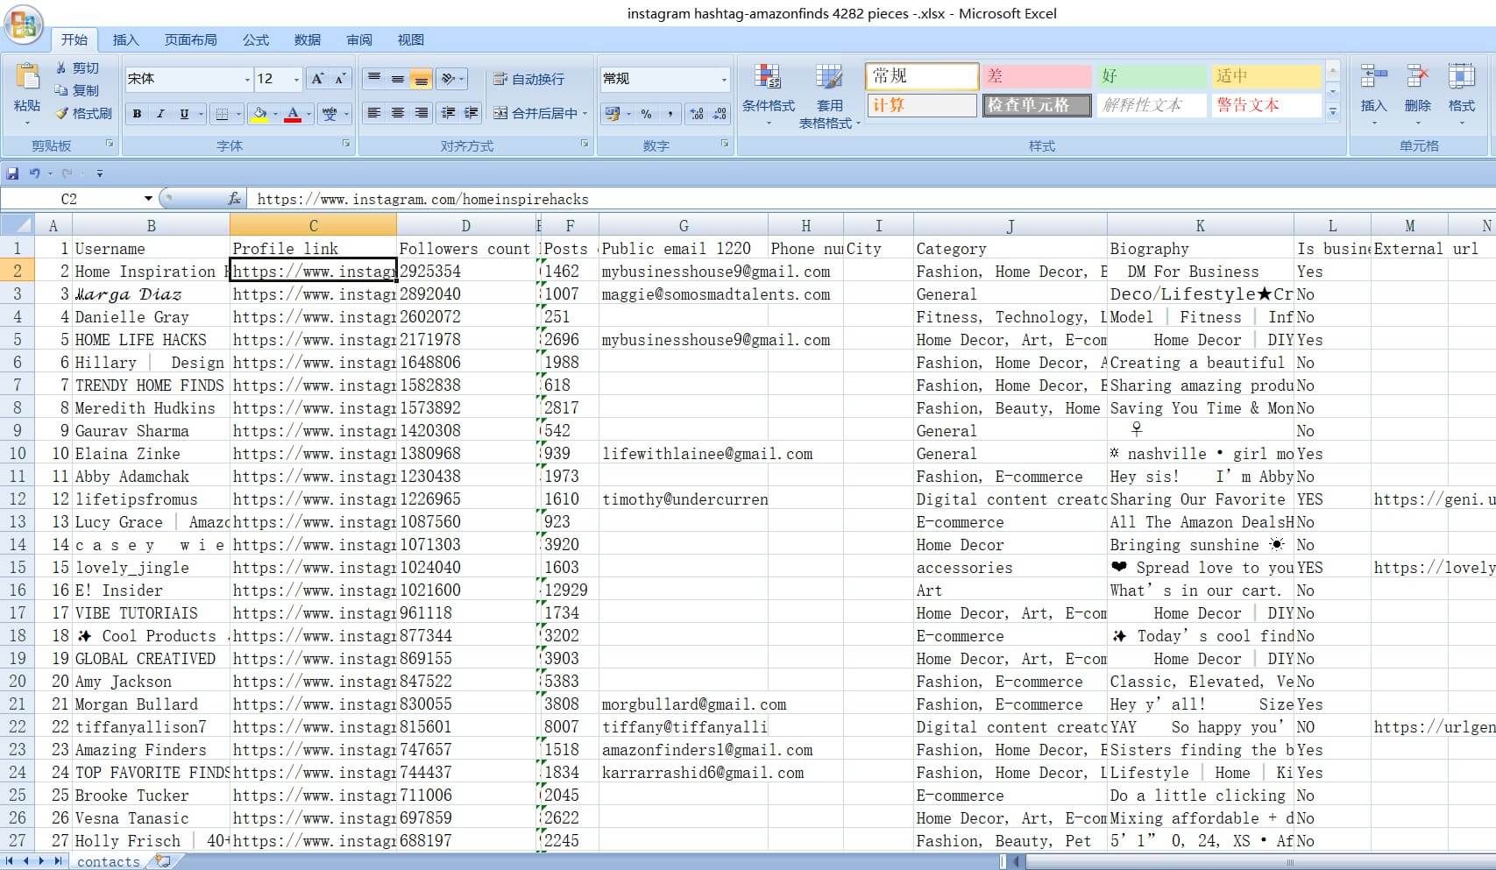Click the Delete cells (删除) icon

point(1417,77)
